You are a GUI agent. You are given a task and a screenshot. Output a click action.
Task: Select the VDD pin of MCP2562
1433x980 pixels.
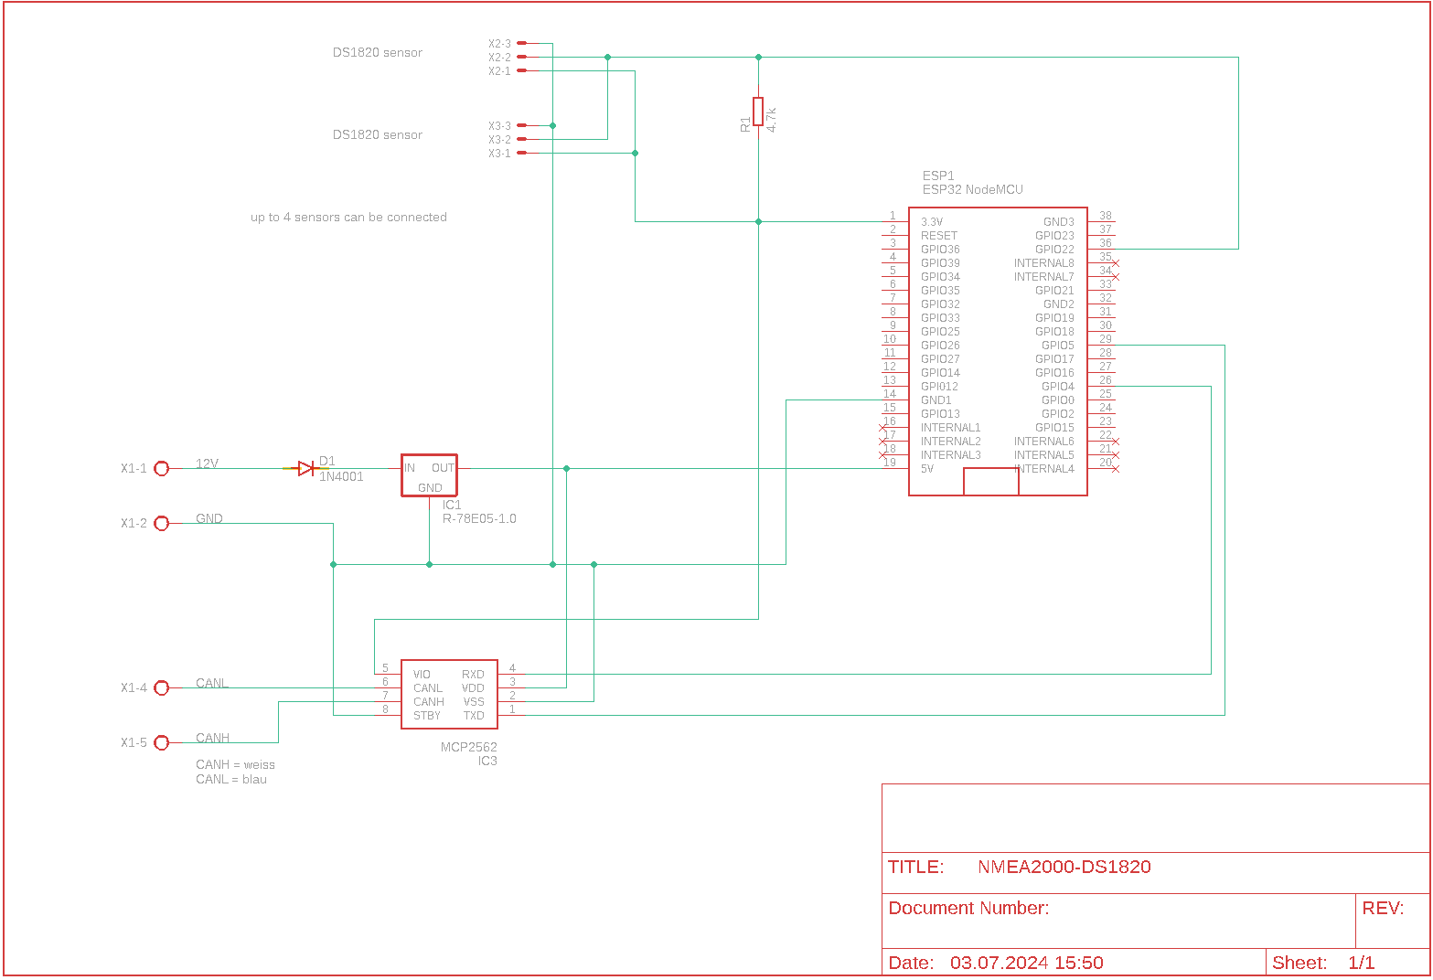(473, 688)
